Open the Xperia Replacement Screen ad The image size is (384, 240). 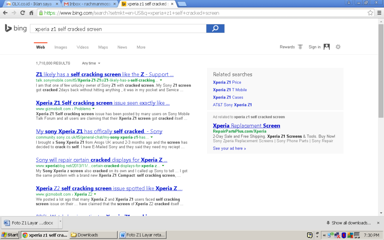click(246, 126)
